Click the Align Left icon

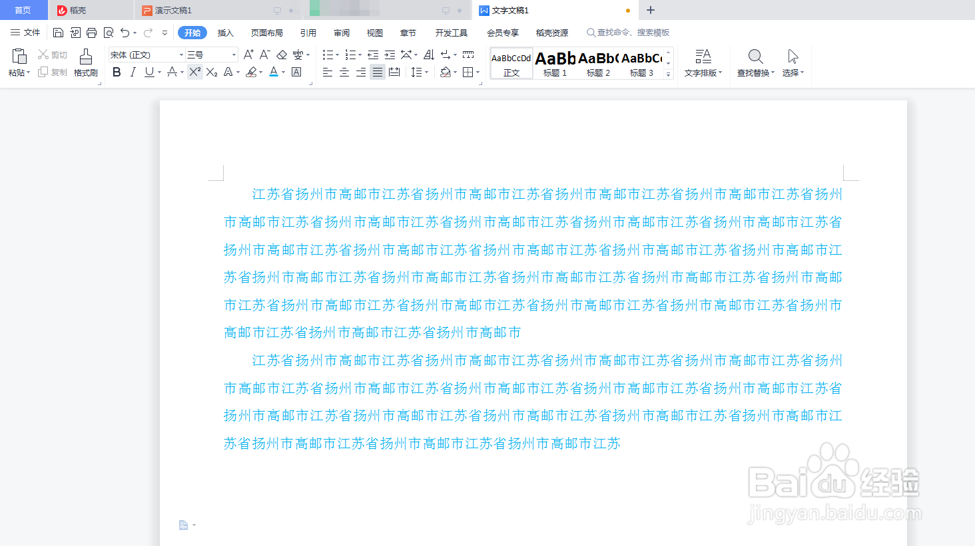point(328,72)
